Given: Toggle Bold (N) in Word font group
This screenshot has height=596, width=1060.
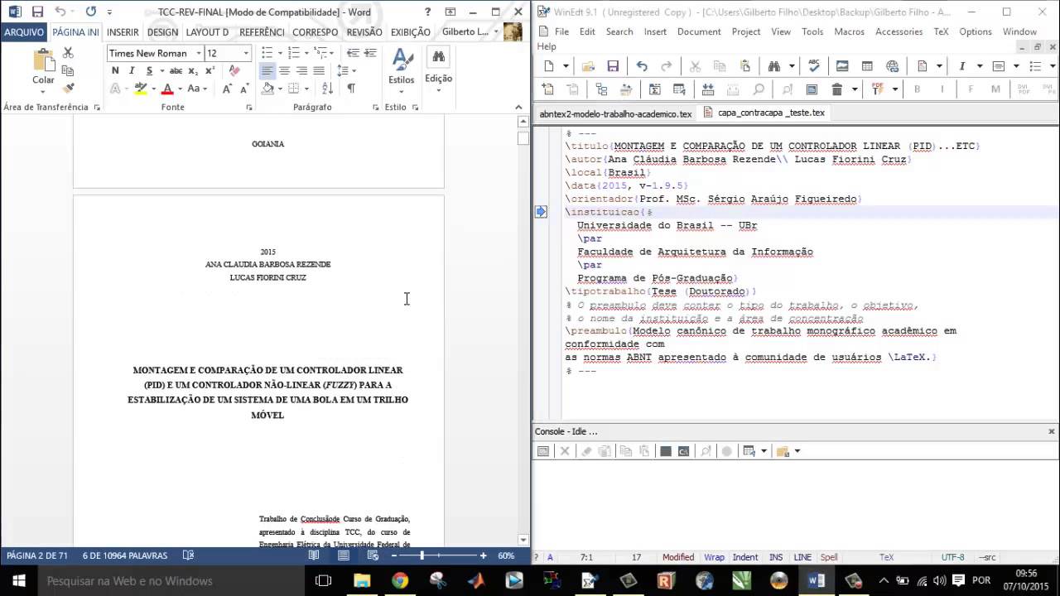Looking at the screenshot, I should (x=115, y=71).
